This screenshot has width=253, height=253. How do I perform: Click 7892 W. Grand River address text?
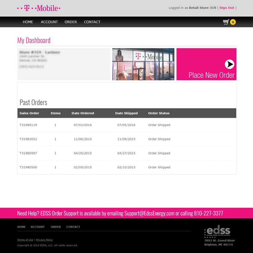(x=220, y=240)
